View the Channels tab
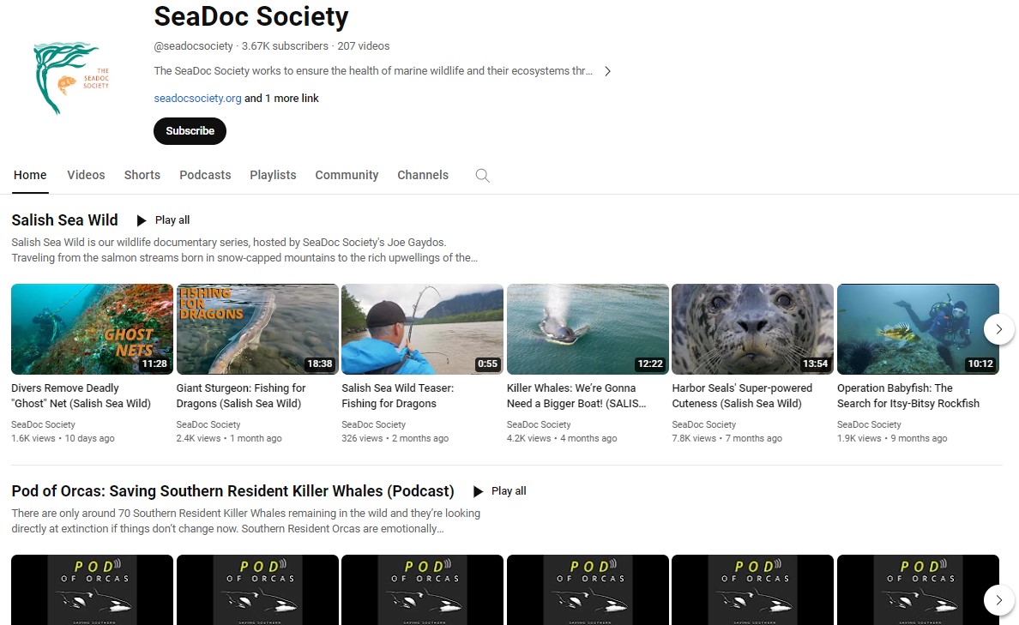This screenshot has height=625, width=1019. pyautogui.click(x=423, y=175)
